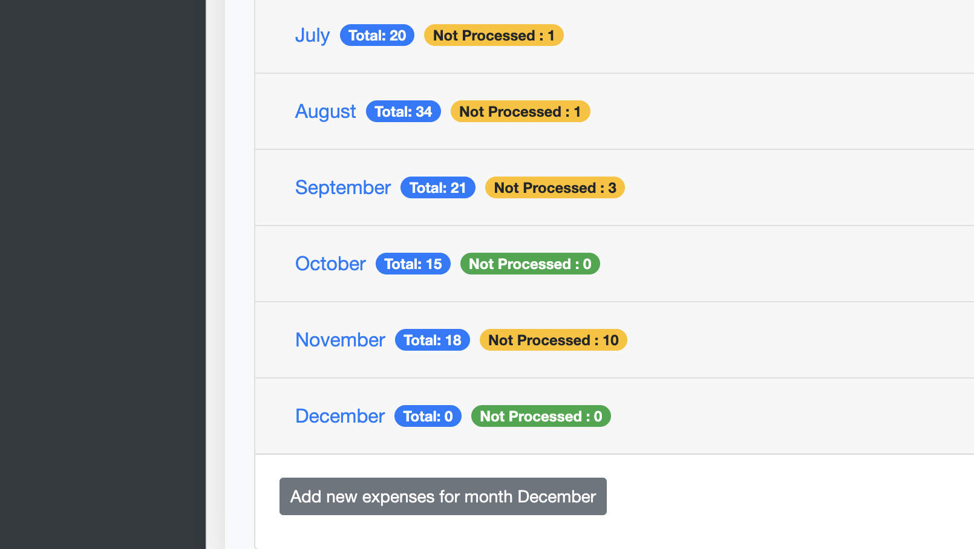Viewport: 974px width, 549px height.
Task: Click November's Not Processed : 10 badge
Action: click(x=553, y=340)
